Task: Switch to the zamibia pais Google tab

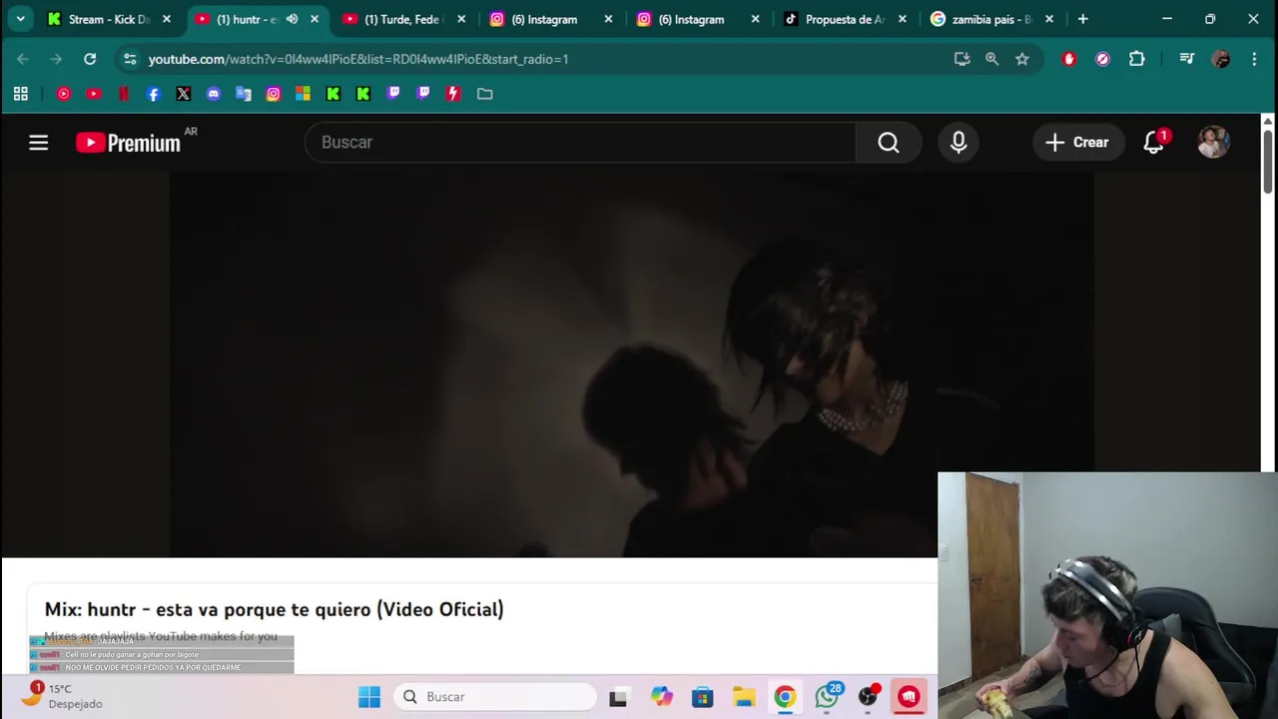Action: (x=991, y=19)
